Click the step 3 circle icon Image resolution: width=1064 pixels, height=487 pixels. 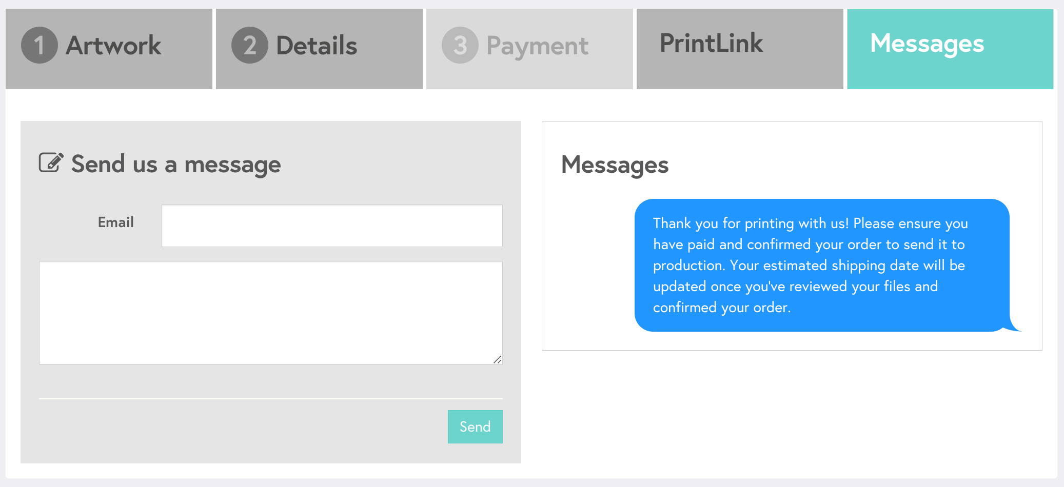click(x=460, y=45)
